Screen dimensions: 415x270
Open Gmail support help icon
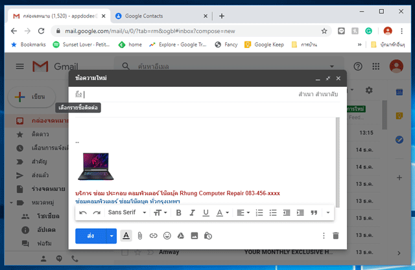pyautogui.click(x=358, y=66)
